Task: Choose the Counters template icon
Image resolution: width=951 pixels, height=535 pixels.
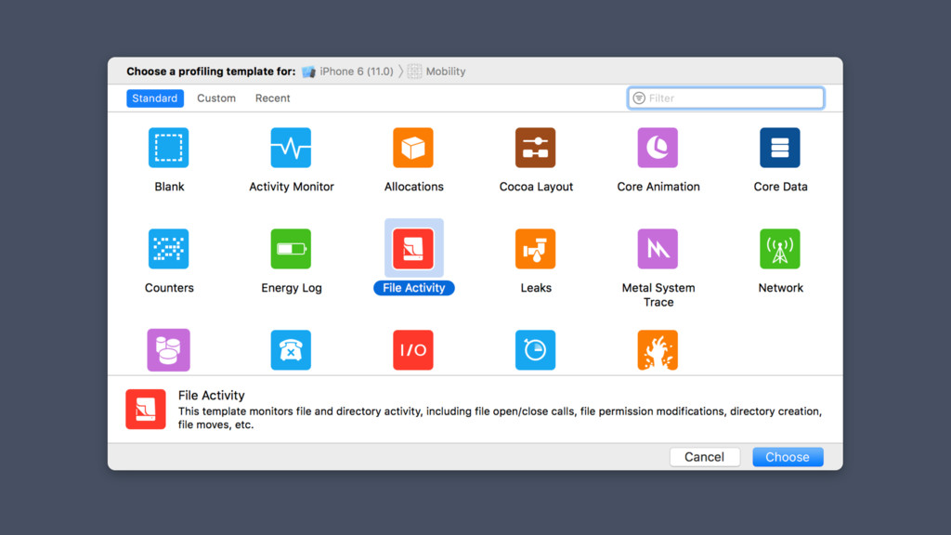Action: pyautogui.click(x=169, y=249)
